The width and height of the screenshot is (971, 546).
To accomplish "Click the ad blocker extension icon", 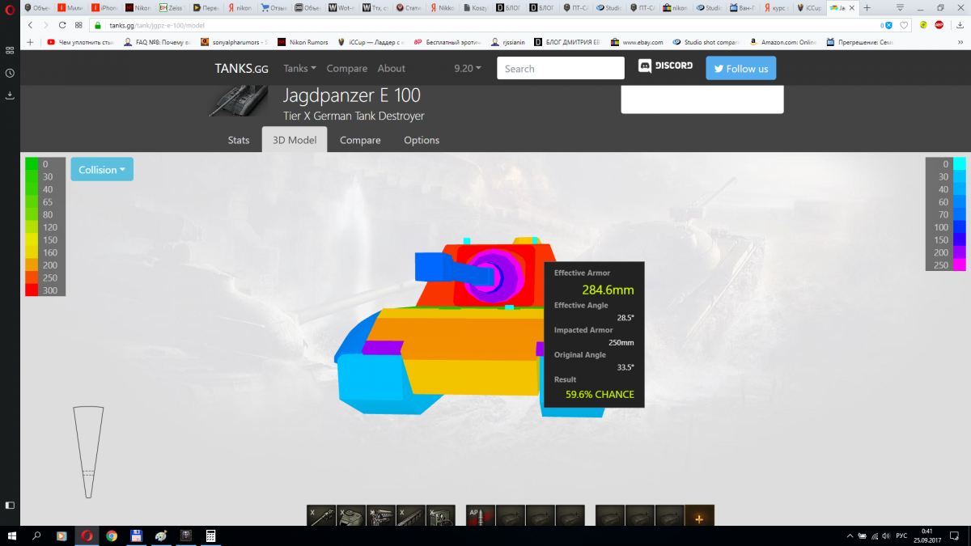I will click(x=939, y=25).
